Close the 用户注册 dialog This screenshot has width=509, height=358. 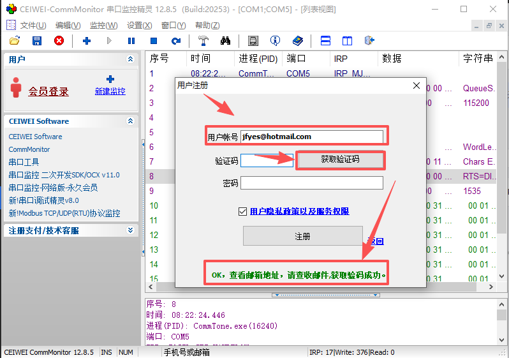[x=417, y=86]
